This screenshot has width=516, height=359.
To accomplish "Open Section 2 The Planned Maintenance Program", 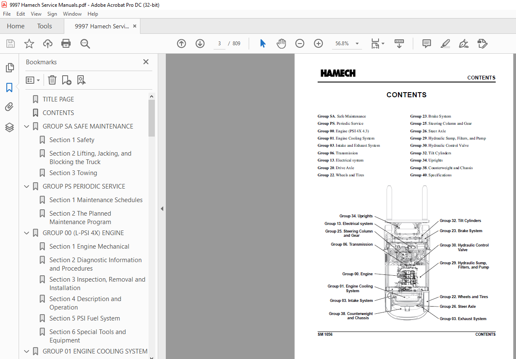I will pyautogui.click(x=80, y=218).
